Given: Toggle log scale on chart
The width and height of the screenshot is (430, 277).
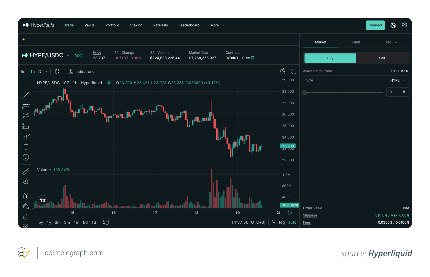Looking at the screenshot, I should click(282, 222).
